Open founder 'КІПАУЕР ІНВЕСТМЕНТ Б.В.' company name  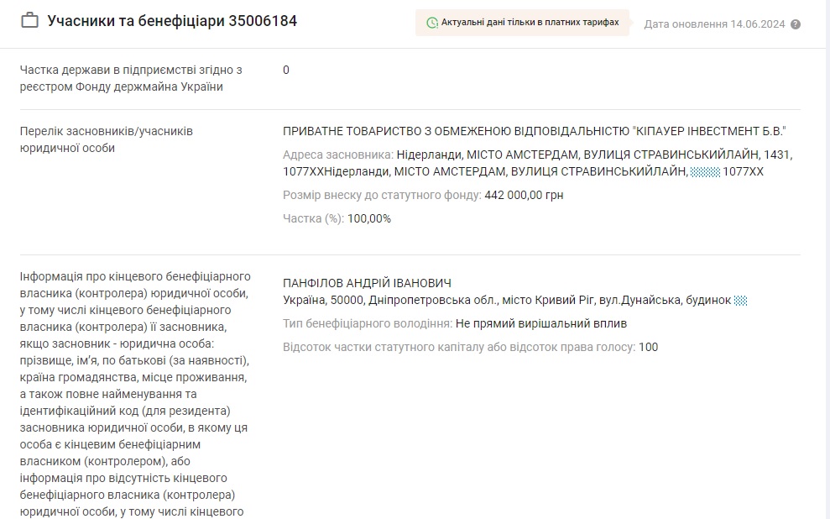(535, 131)
